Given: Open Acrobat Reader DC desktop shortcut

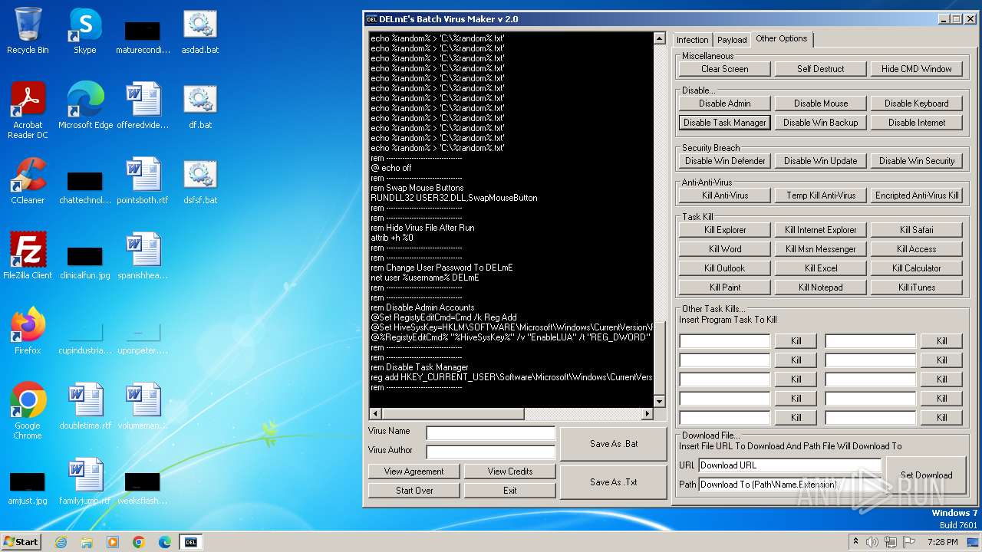Looking at the screenshot, I should (x=28, y=111).
